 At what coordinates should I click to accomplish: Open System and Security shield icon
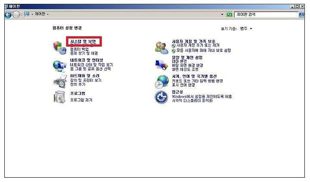point(60,48)
